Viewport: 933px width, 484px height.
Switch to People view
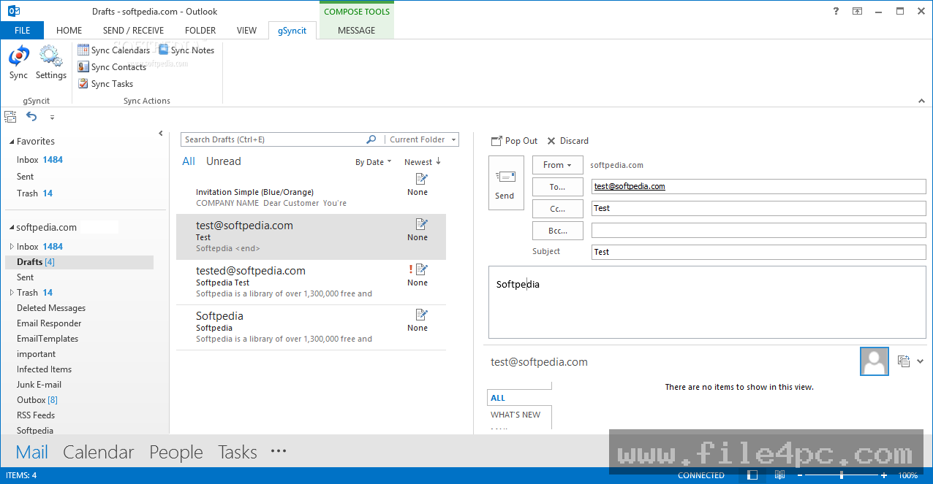coord(176,453)
